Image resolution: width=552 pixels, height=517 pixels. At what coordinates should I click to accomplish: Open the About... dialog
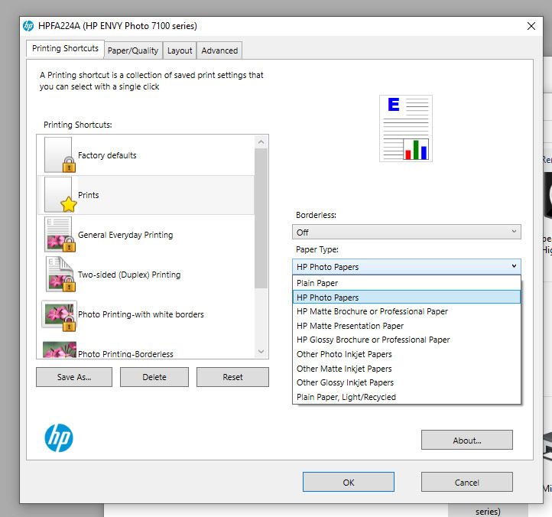[x=467, y=440]
